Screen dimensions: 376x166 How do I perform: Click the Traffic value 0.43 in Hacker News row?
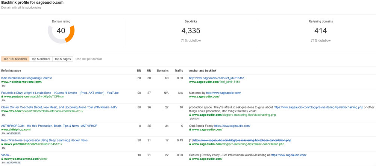[180, 141]
